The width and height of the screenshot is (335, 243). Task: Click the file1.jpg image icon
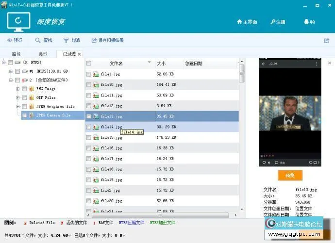pos(96,74)
